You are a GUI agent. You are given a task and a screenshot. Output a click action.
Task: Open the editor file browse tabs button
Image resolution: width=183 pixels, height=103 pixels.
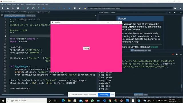(x=2, y=15)
